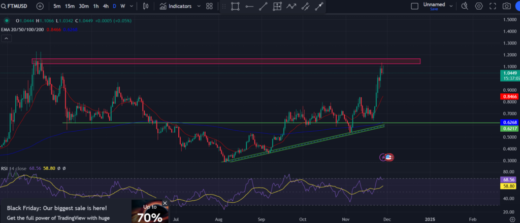The height and width of the screenshot is (223, 520).
Task: Click the RSI MA label 58.80 on axis
Action: pyautogui.click(x=509, y=187)
